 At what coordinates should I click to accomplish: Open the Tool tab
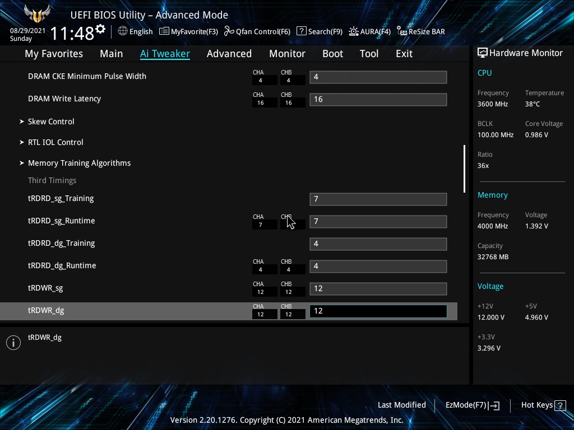369,54
